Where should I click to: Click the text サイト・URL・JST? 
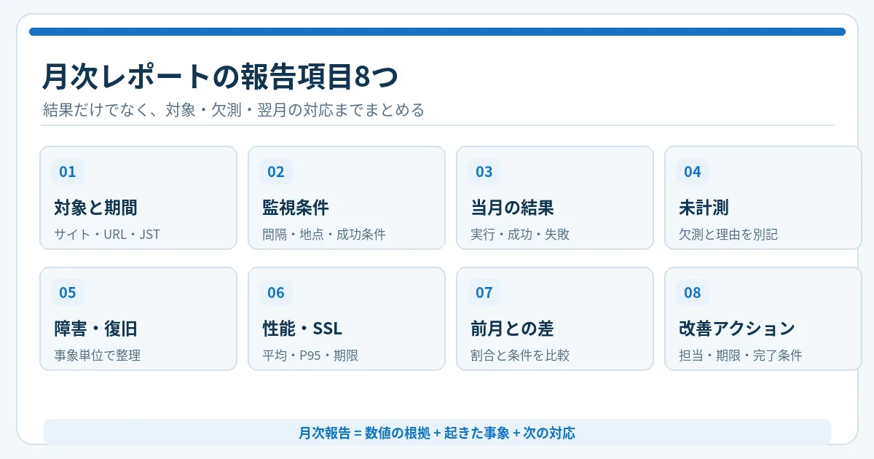pos(107,235)
